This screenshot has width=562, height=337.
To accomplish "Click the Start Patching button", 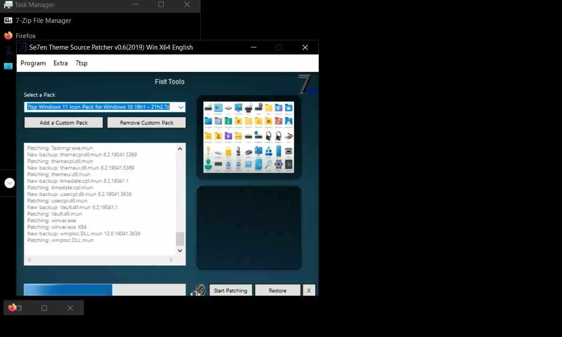I will point(231,290).
